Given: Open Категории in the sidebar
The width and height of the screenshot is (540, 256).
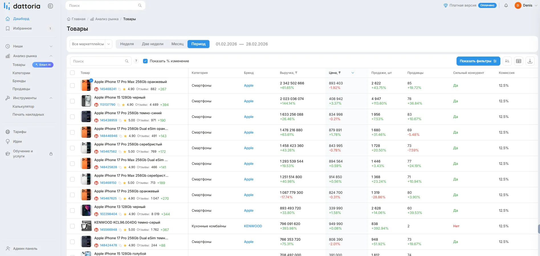Looking at the screenshot, I should click(x=21, y=73).
